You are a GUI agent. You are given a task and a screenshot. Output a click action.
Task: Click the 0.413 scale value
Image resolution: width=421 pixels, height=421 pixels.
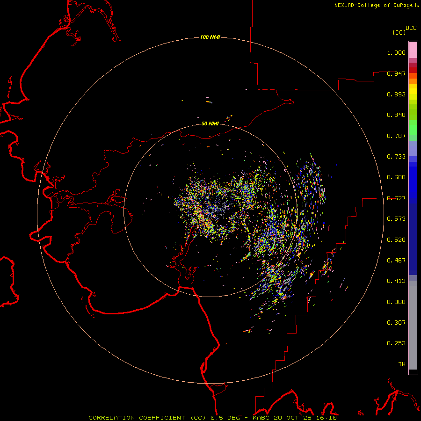[x=396, y=281]
